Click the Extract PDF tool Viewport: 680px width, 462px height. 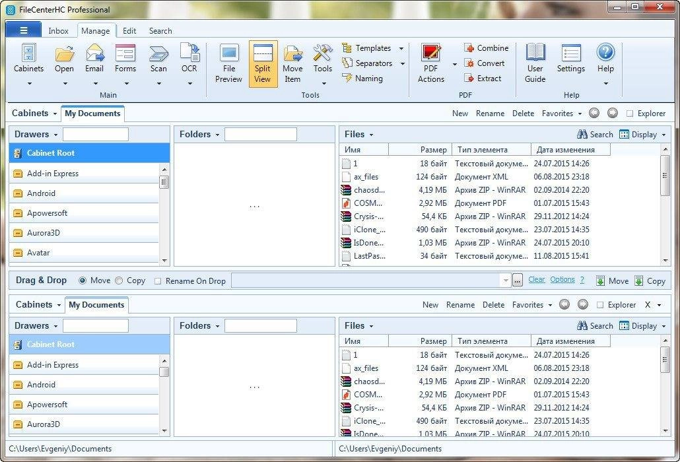coord(483,79)
